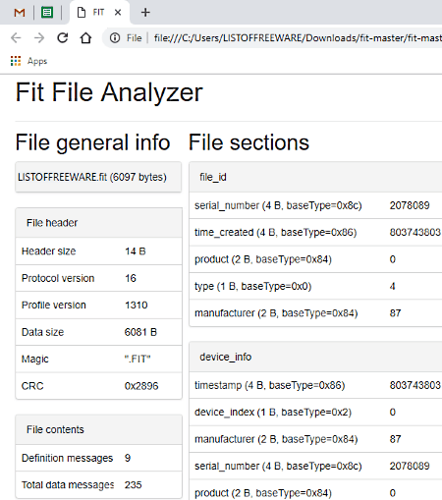Image resolution: width=442 pixels, height=500 pixels.
Task: Close the FIT tab
Action: click(x=118, y=13)
